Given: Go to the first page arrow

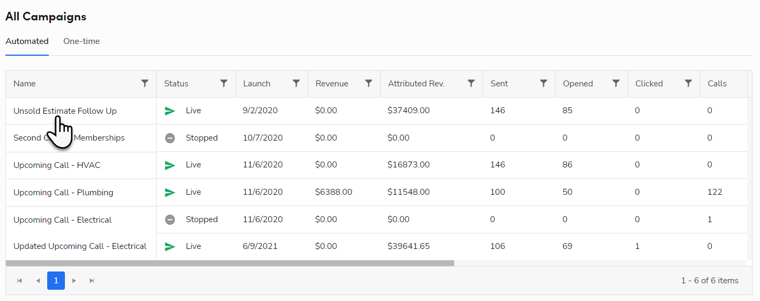Looking at the screenshot, I should click(20, 281).
